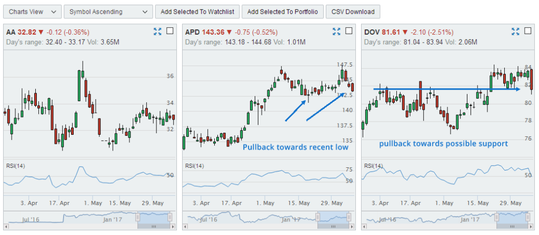Expand the APD chart to fullscreen

336,32
